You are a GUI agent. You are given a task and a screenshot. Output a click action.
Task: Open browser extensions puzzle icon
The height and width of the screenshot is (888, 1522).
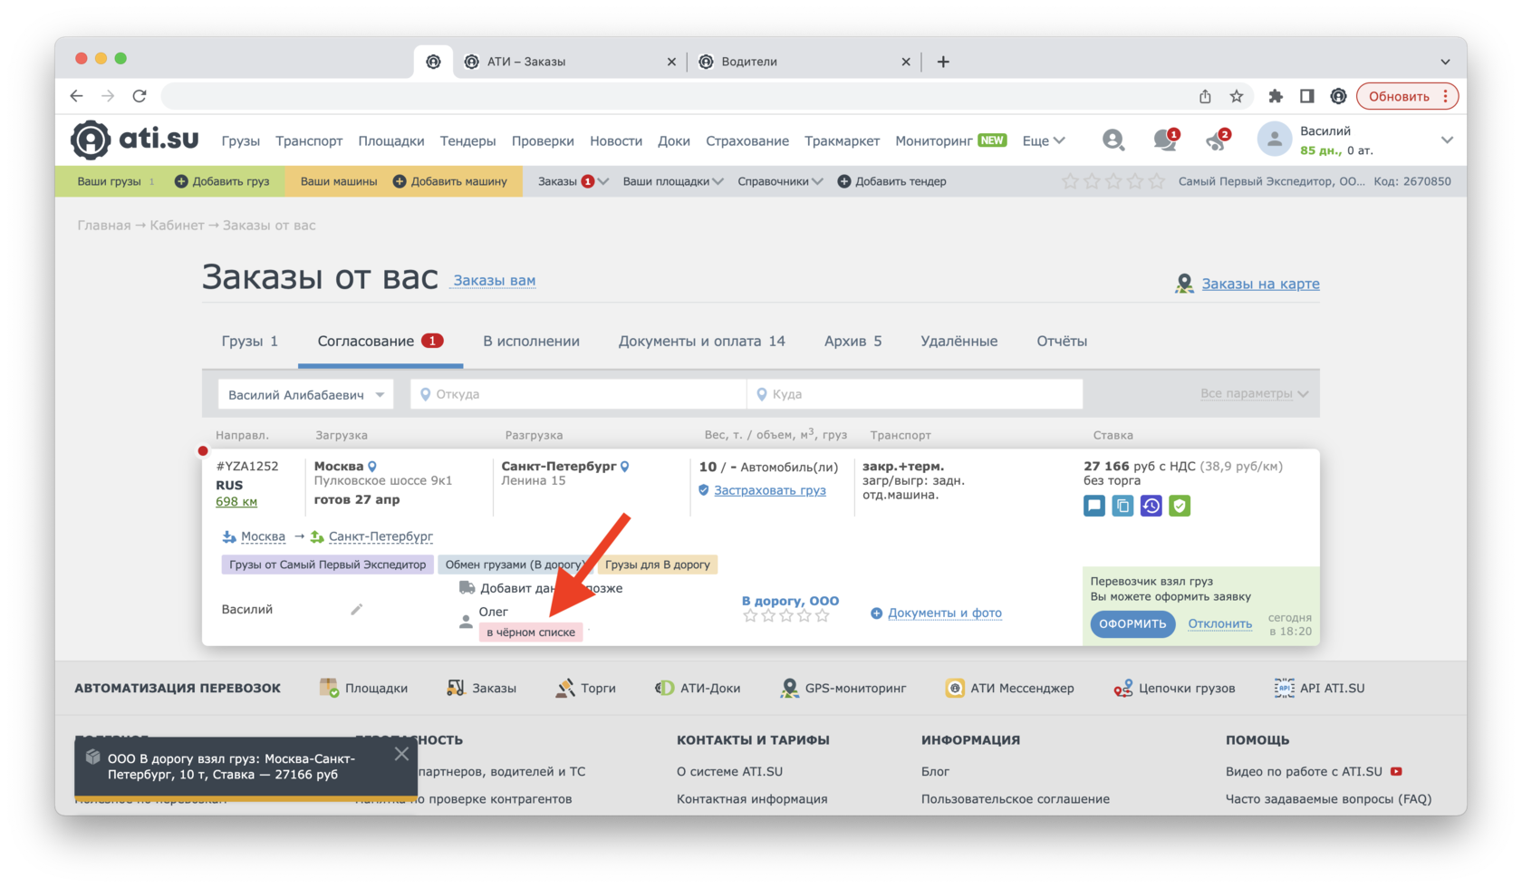[1276, 96]
